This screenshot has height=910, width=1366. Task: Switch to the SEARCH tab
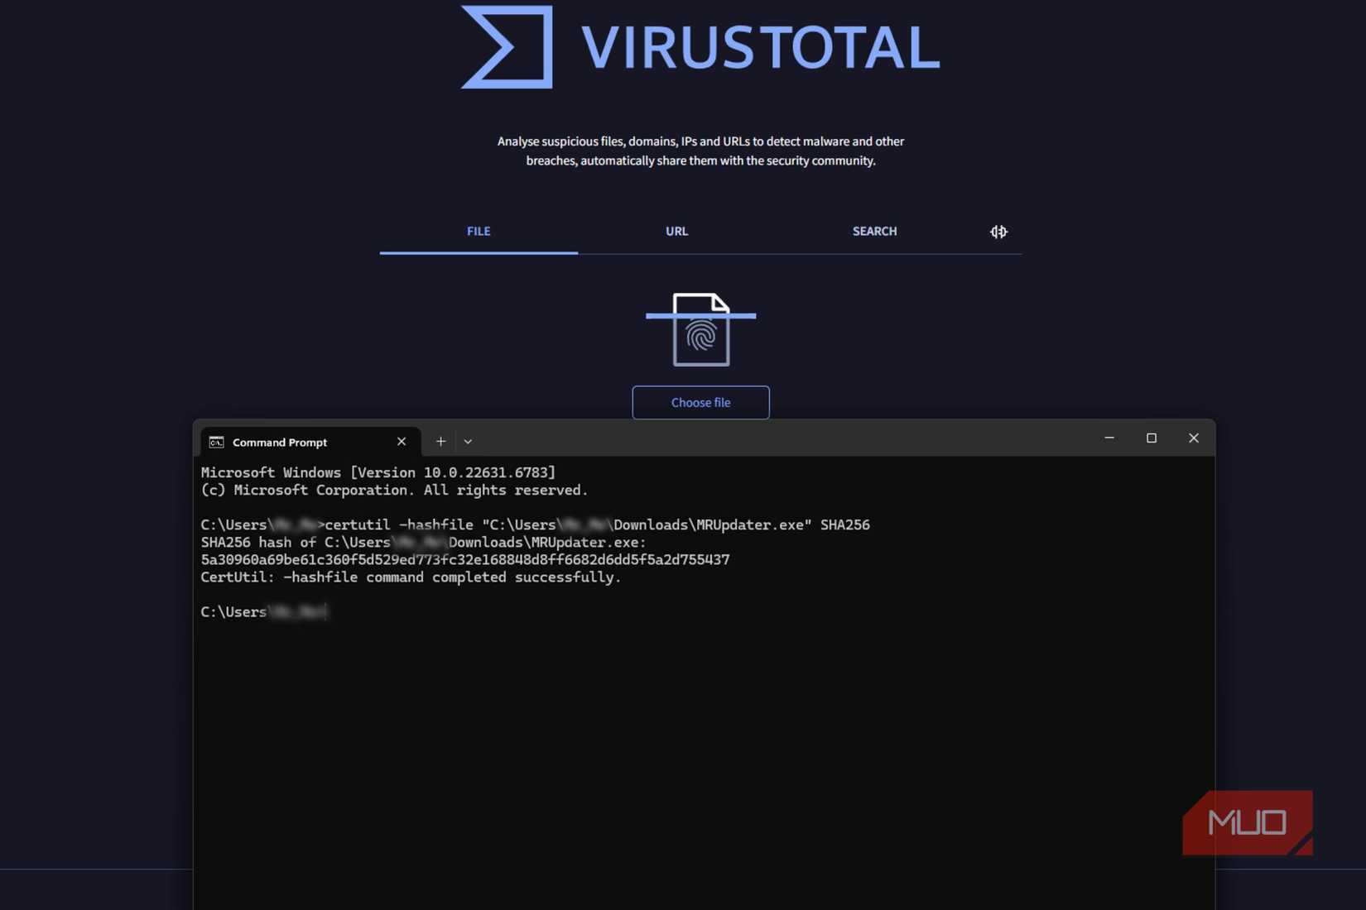coord(874,232)
